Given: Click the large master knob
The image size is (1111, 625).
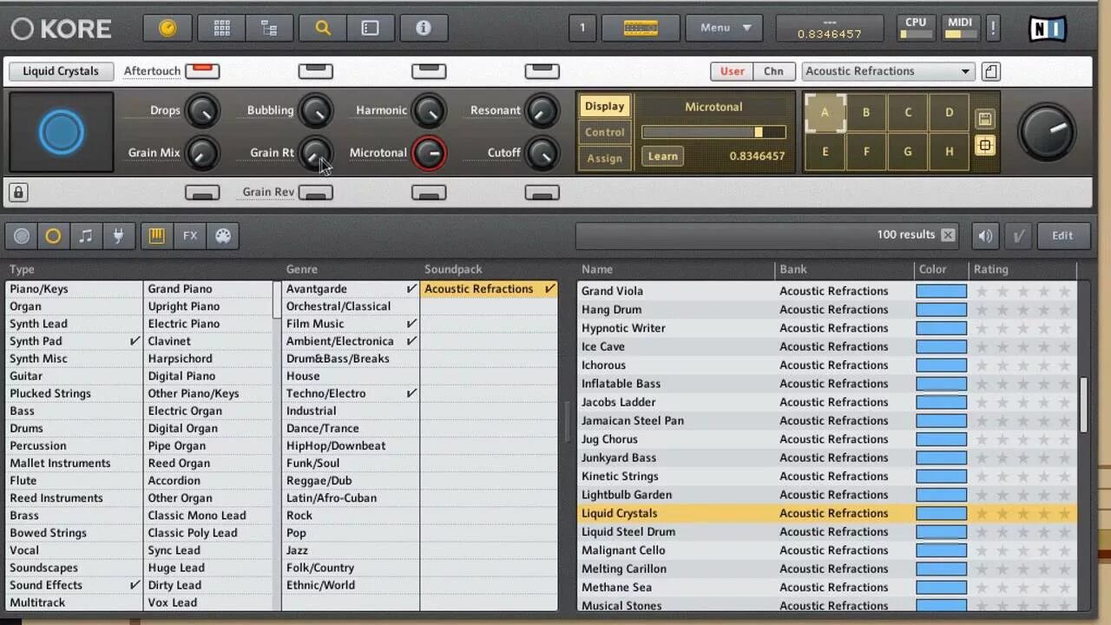Looking at the screenshot, I should click(x=1047, y=132).
